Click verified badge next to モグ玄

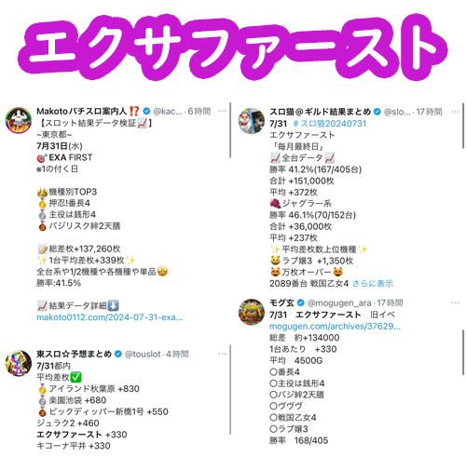coord(300,302)
